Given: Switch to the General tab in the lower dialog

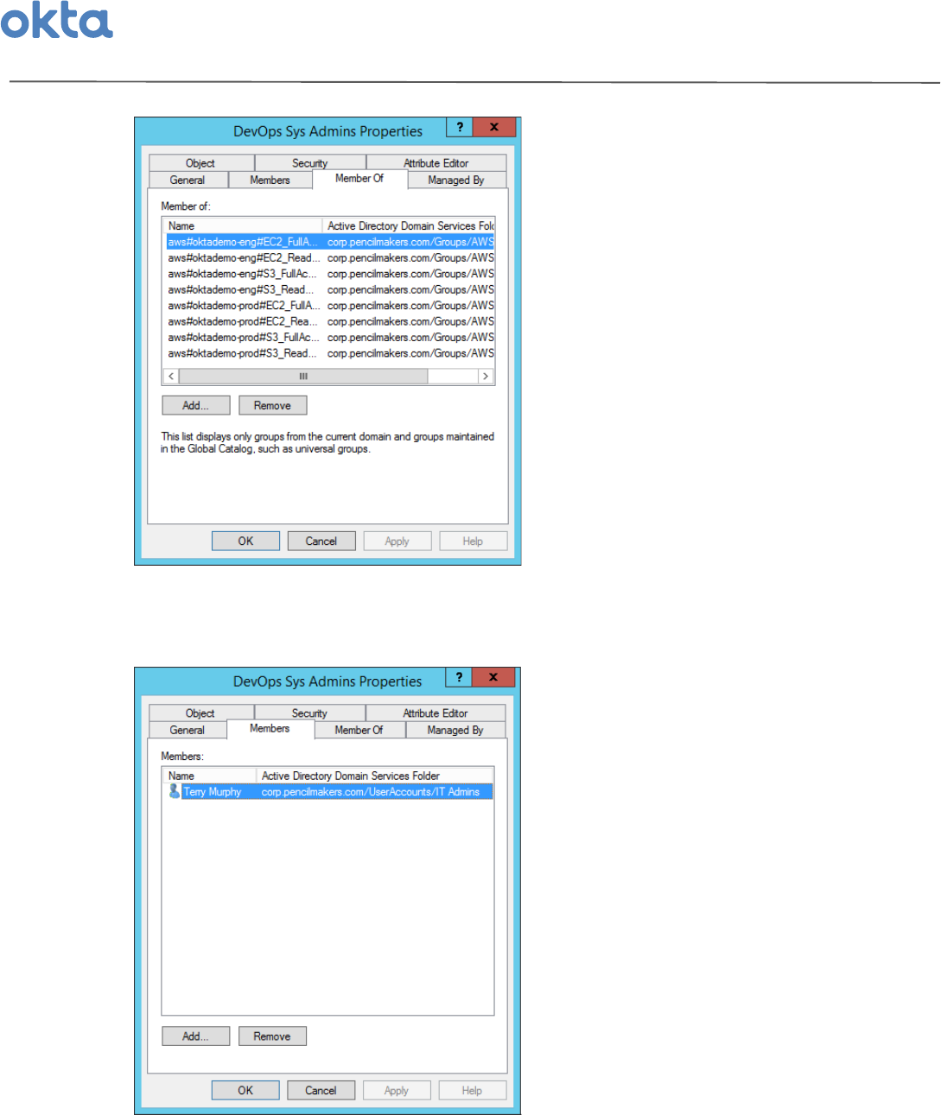Looking at the screenshot, I should tap(188, 730).
